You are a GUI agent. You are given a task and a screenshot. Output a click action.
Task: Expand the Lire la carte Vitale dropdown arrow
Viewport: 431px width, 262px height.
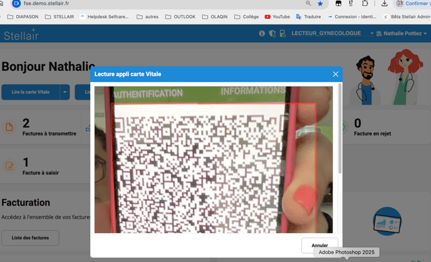(x=65, y=92)
